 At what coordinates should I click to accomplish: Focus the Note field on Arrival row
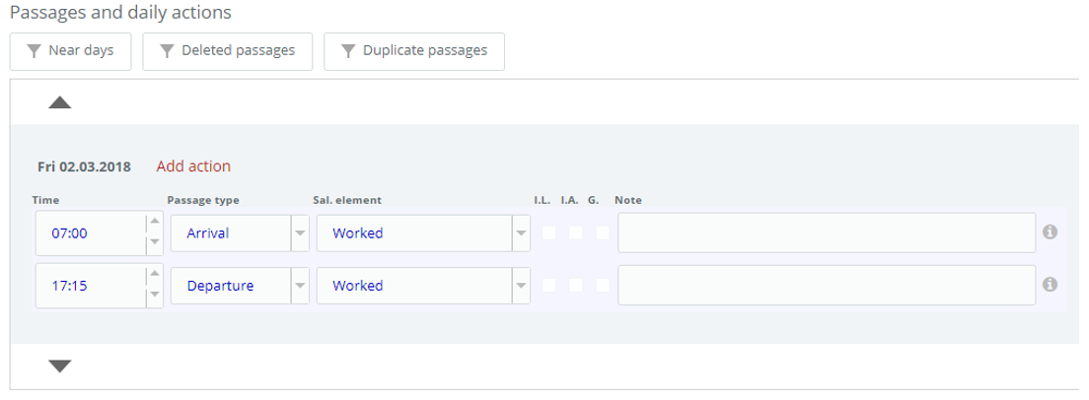click(x=827, y=233)
